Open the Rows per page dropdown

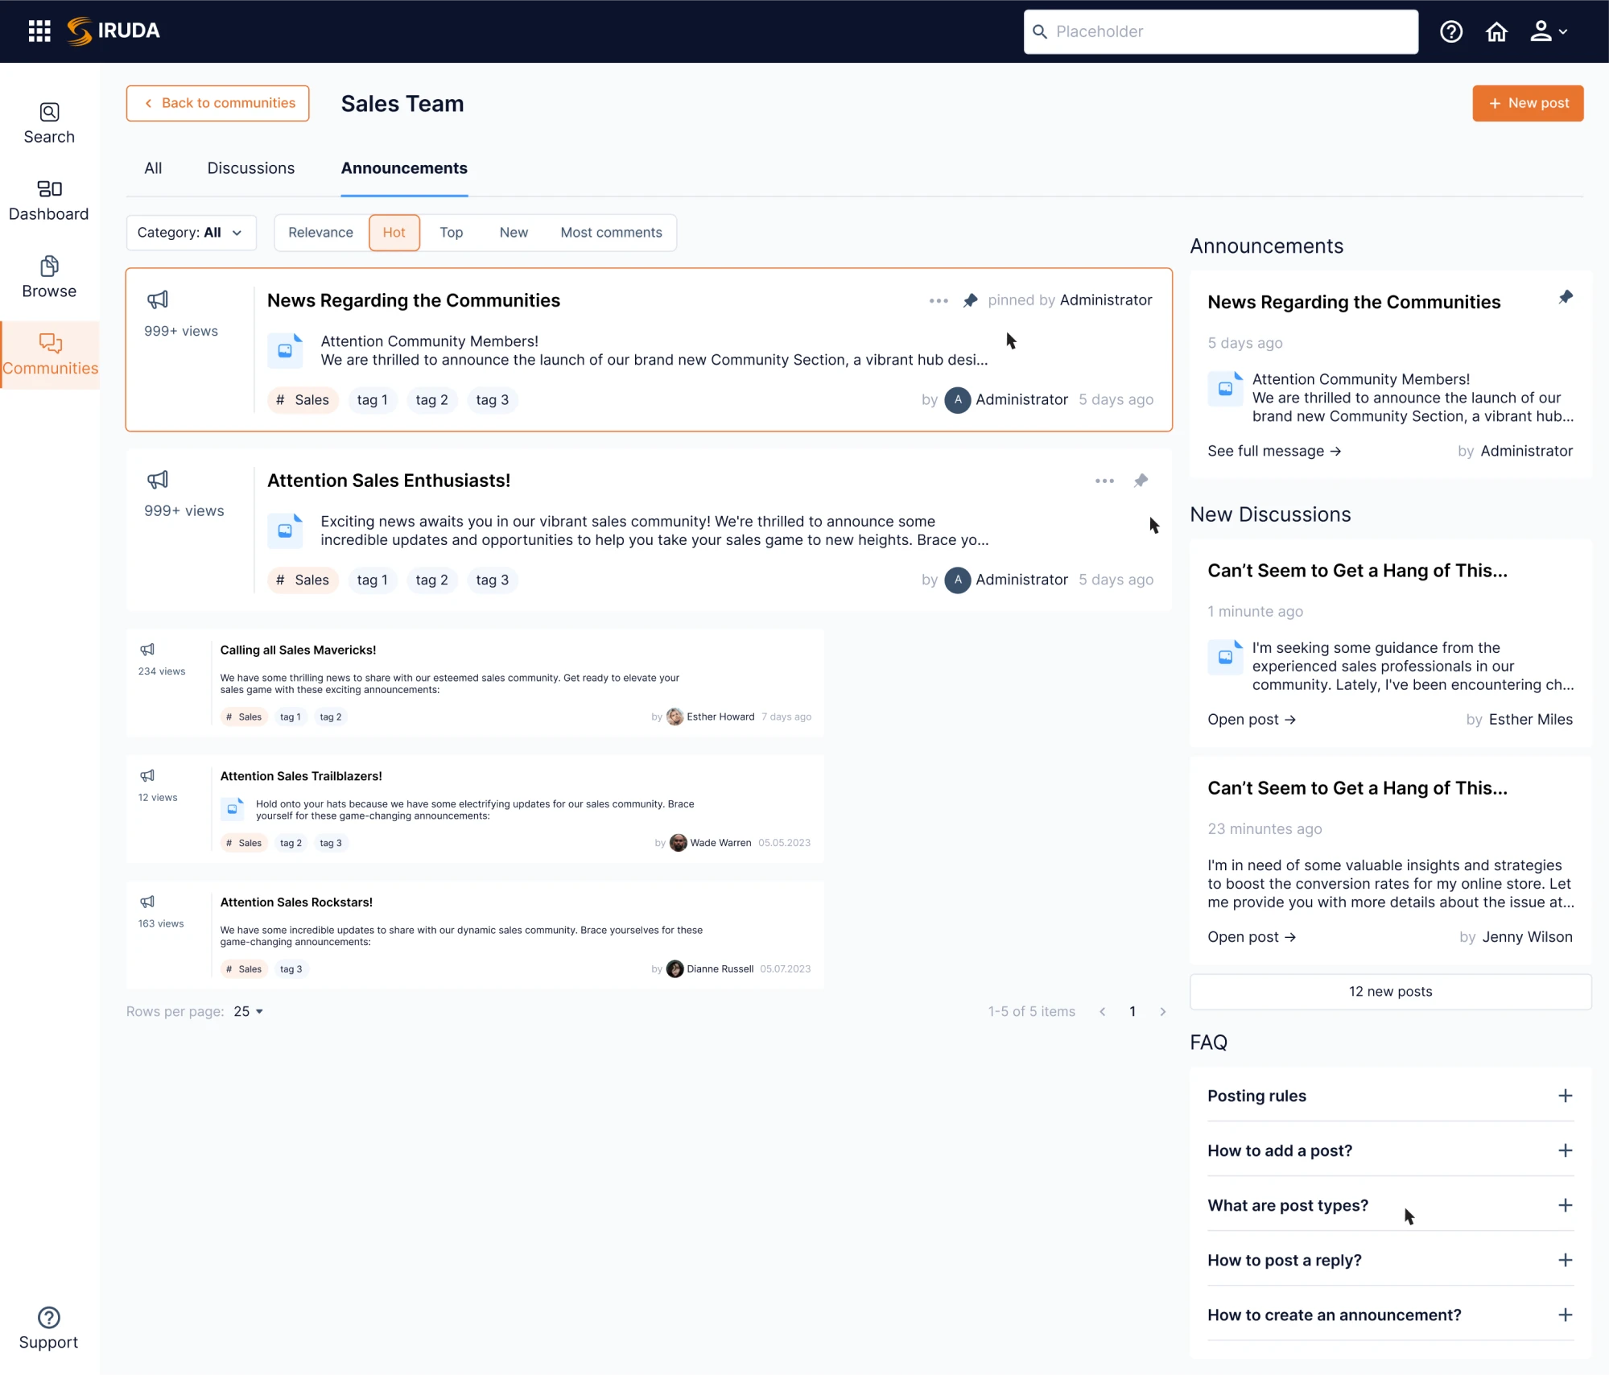point(246,1011)
